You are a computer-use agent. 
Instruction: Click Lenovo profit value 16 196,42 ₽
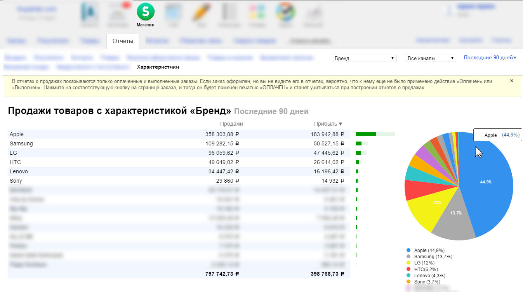tap(329, 171)
